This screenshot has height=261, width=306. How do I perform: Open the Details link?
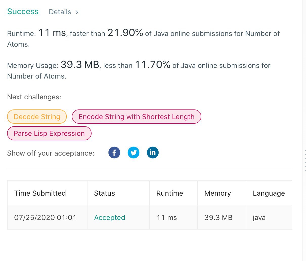point(60,12)
